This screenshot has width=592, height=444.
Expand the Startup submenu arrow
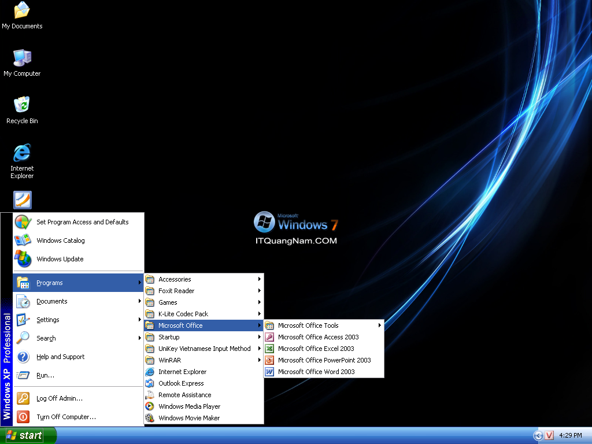click(x=260, y=337)
